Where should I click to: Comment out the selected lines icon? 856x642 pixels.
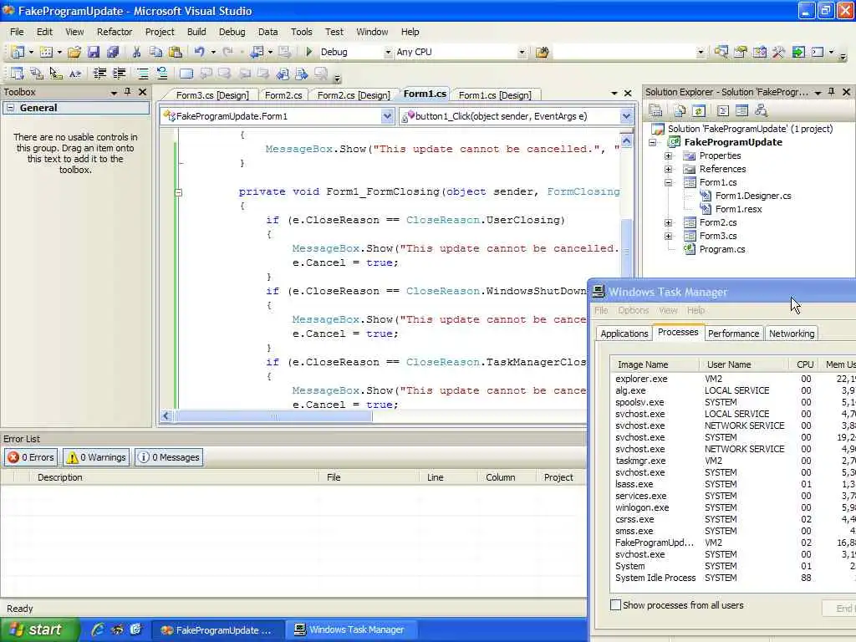142,74
